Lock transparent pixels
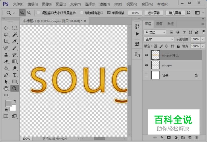The image size is (207, 142). tap(155, 46)
